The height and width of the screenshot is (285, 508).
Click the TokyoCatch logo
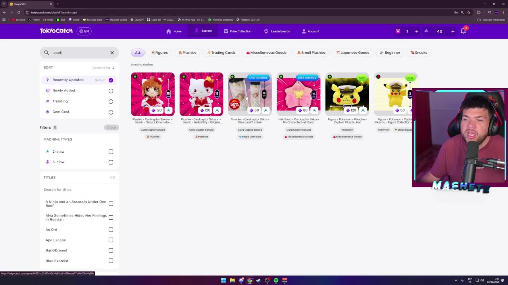click(x=56, y=31)
